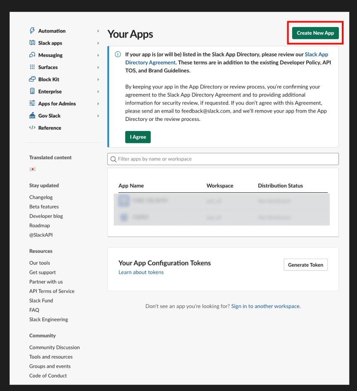The image size is (357, 391).
Task: Open the Roadmap link
Action: click(x=40, y=225)
